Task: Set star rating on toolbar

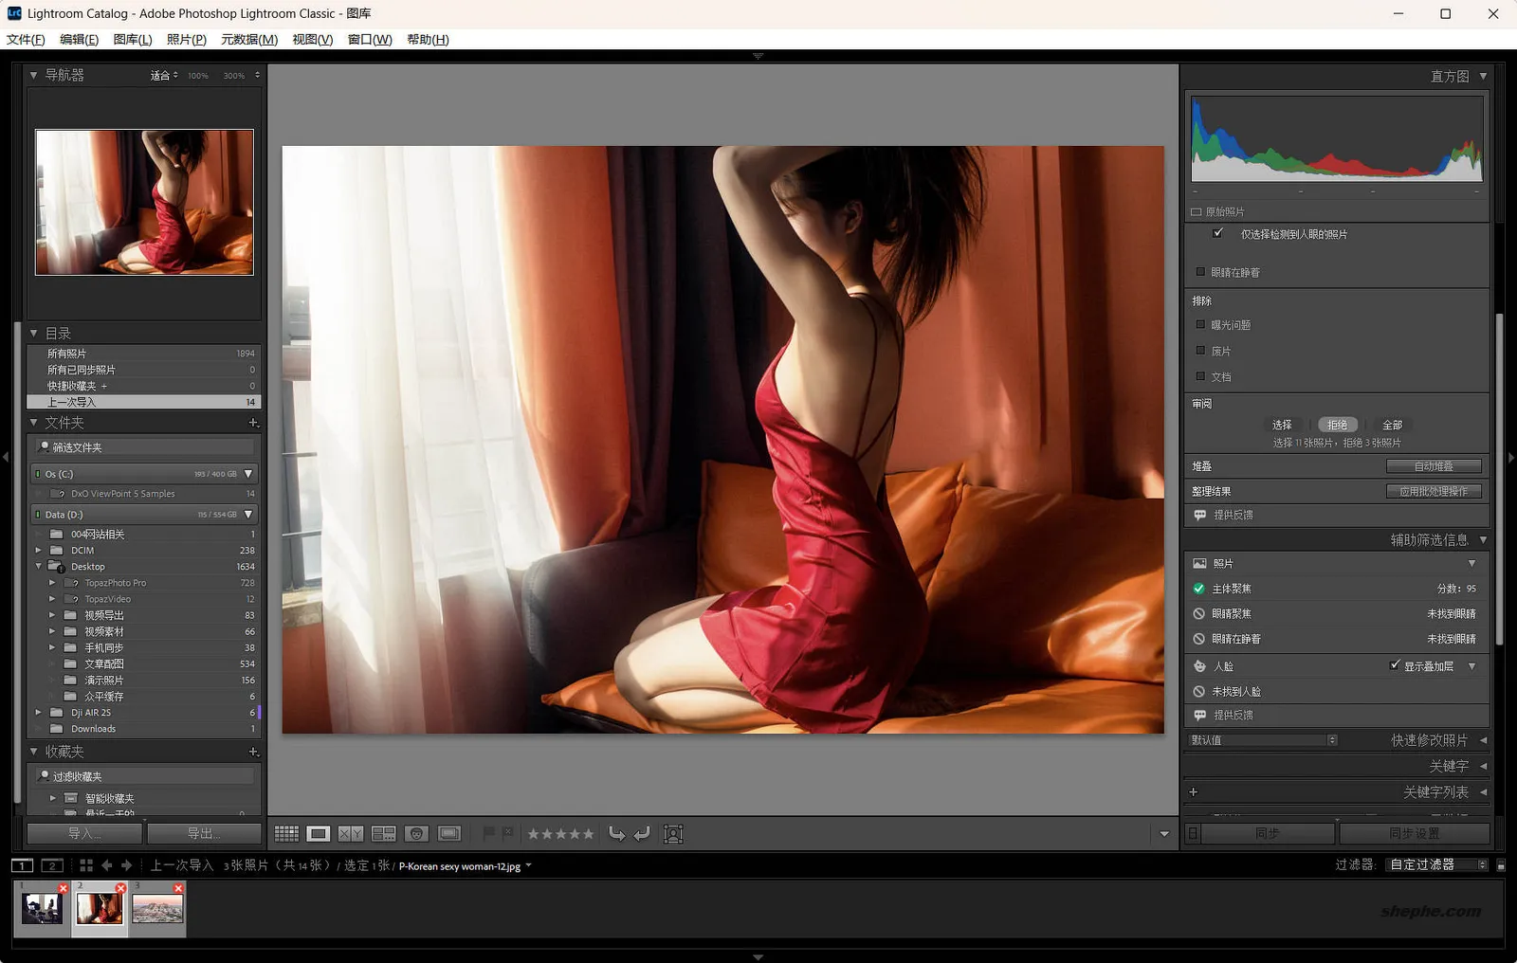Action: (560, 834)
